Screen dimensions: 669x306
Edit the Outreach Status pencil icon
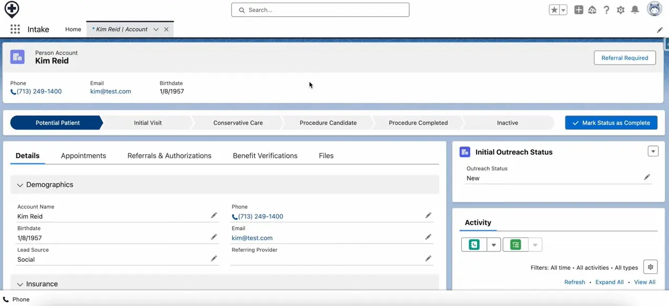point(647,177)
